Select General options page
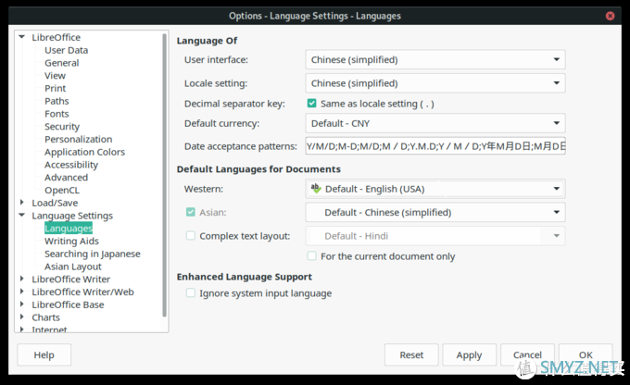630x385 pixels. tap(61, 63)
